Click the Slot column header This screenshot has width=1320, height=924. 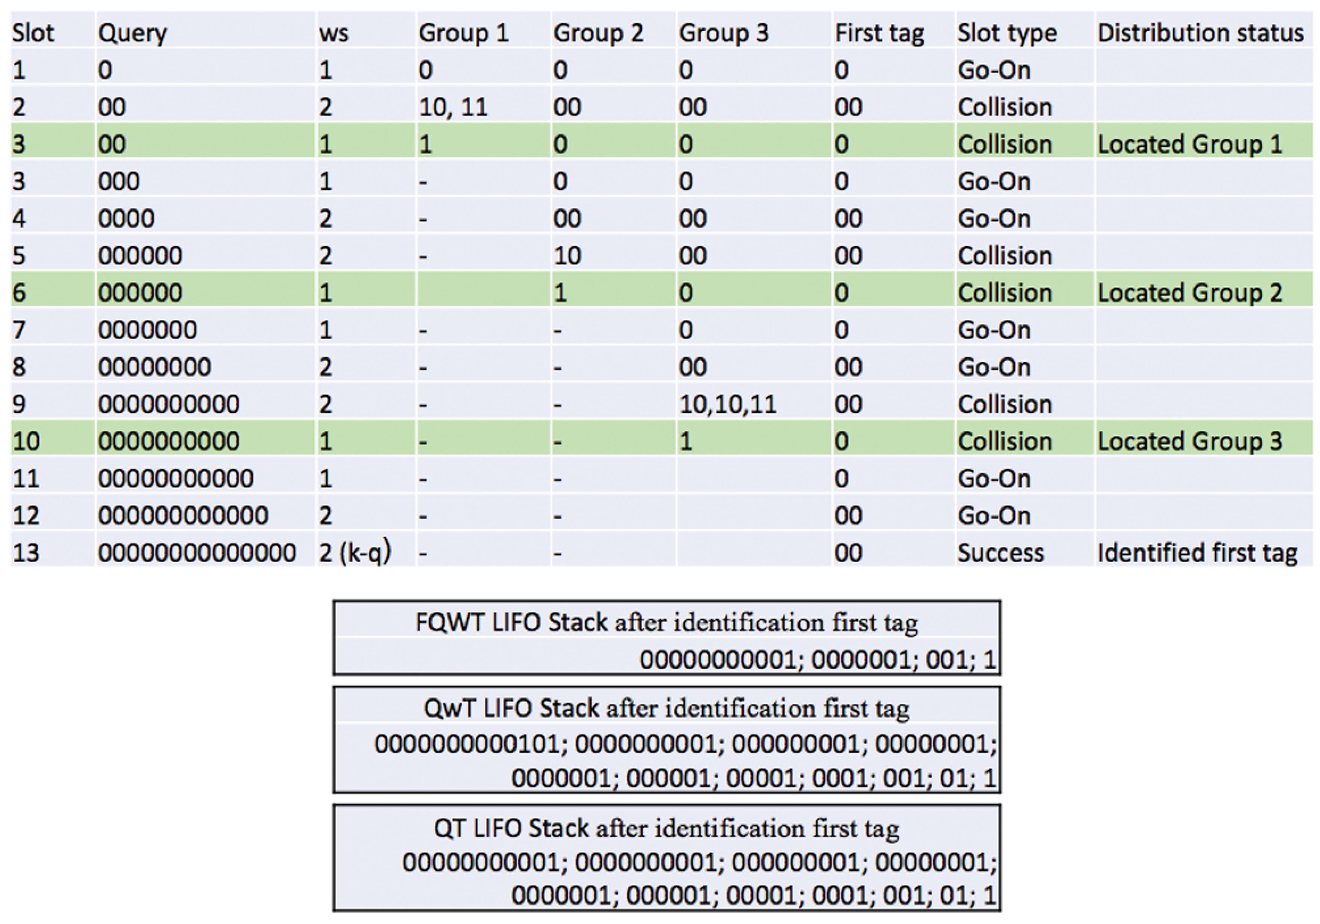pos(33,33)
